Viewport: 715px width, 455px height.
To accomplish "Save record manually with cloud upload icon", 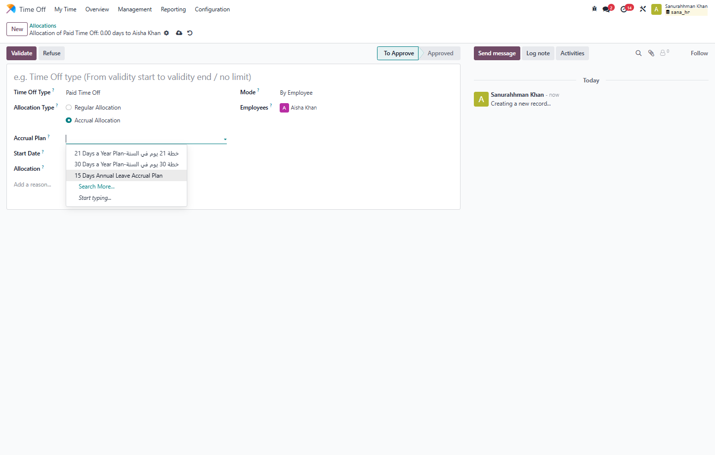I will (179, 33).
